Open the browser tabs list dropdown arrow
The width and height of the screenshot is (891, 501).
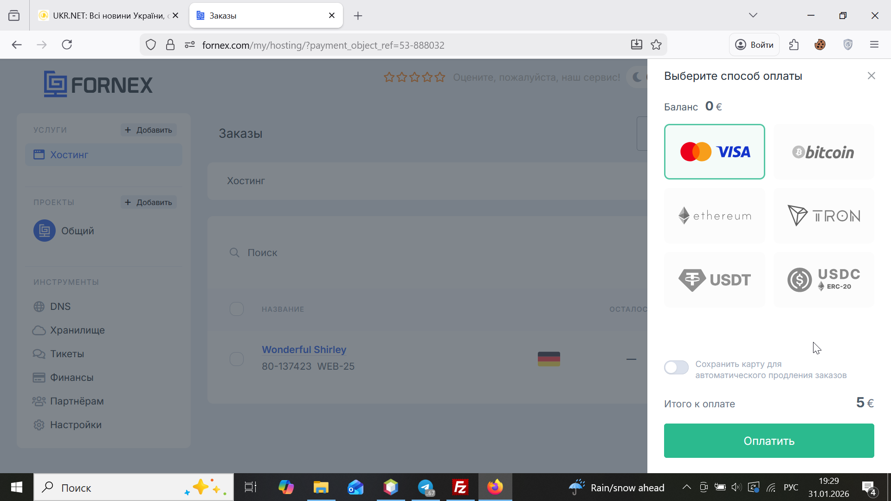pyautogui.click(x=753, y=15)
